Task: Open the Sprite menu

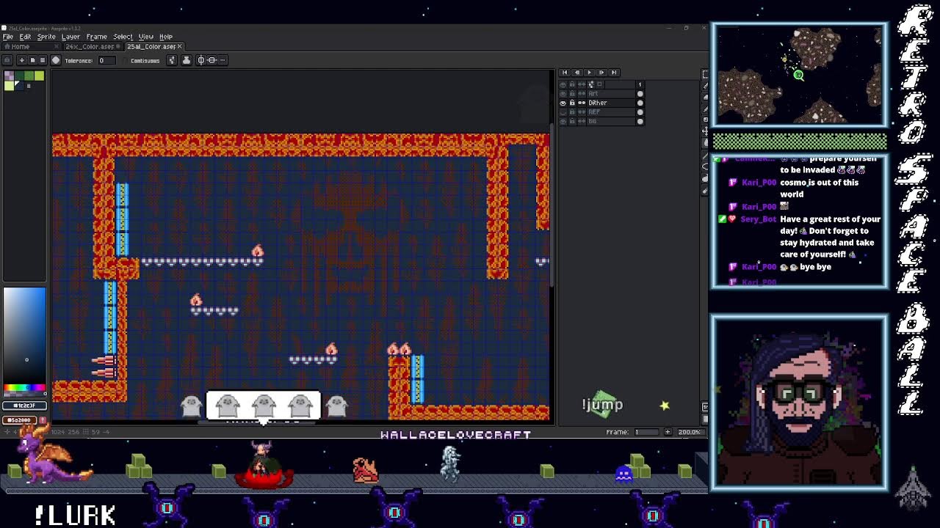Action: coord(46,37)
